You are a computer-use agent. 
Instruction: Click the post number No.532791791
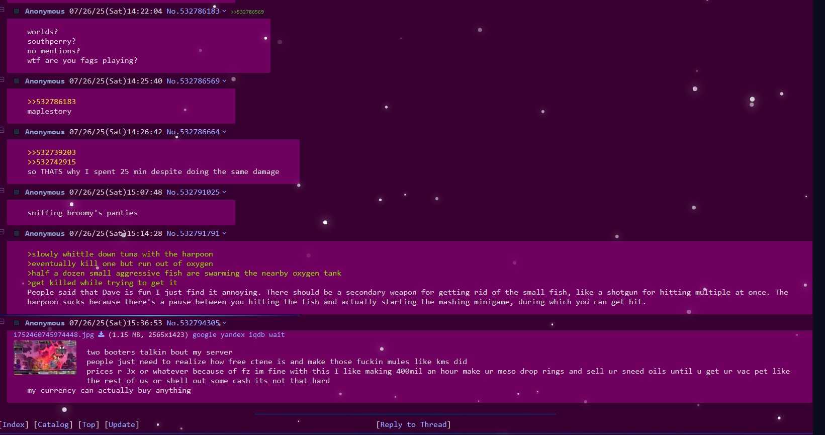click(x=193, y=233)
